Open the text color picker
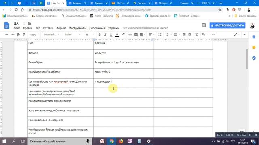This screenshot has height=145, width=259. (x=117, y=35)
